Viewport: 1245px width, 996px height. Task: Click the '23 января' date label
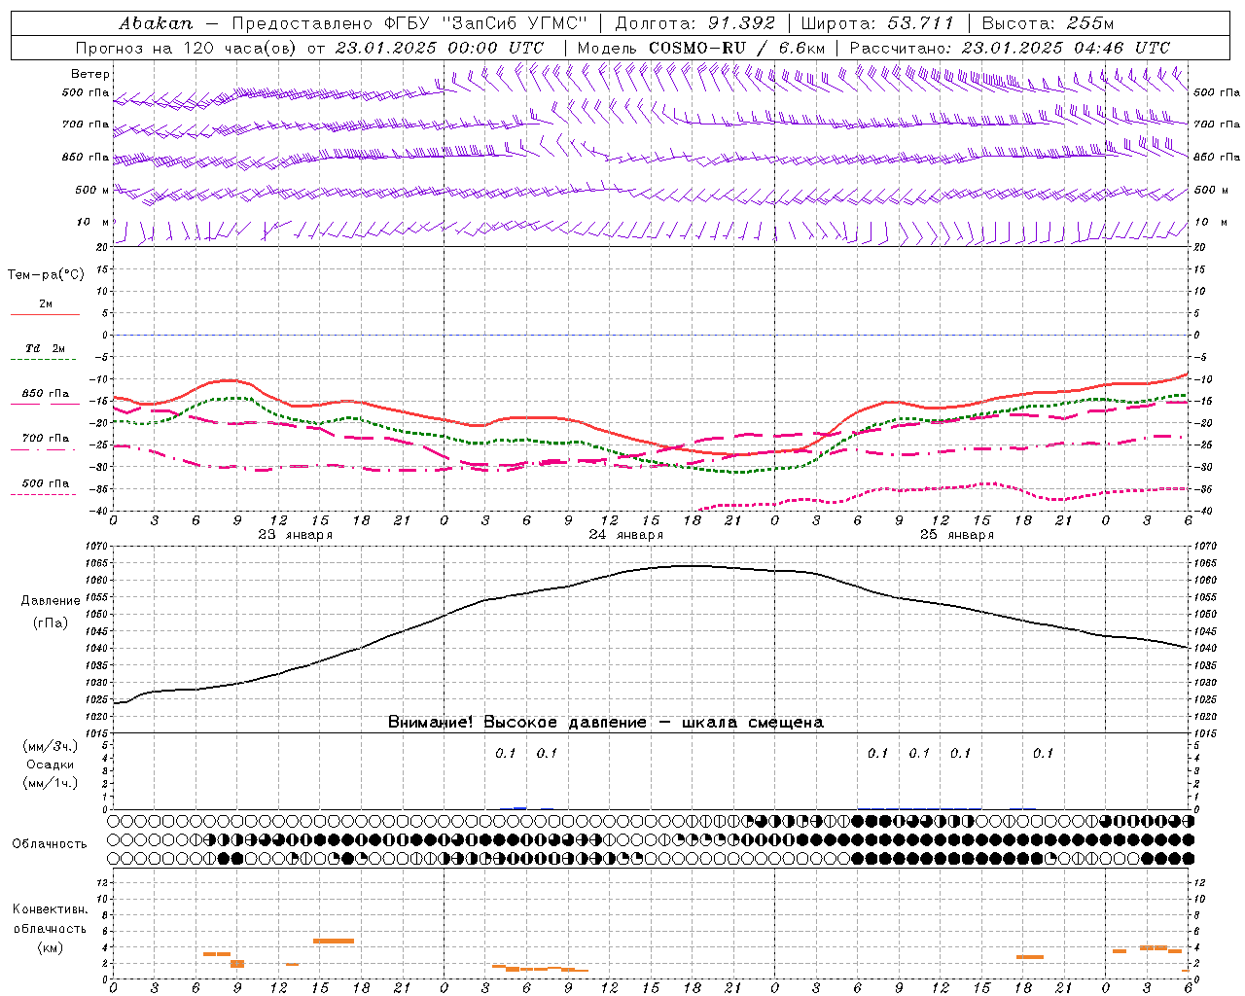click(296, 535)
